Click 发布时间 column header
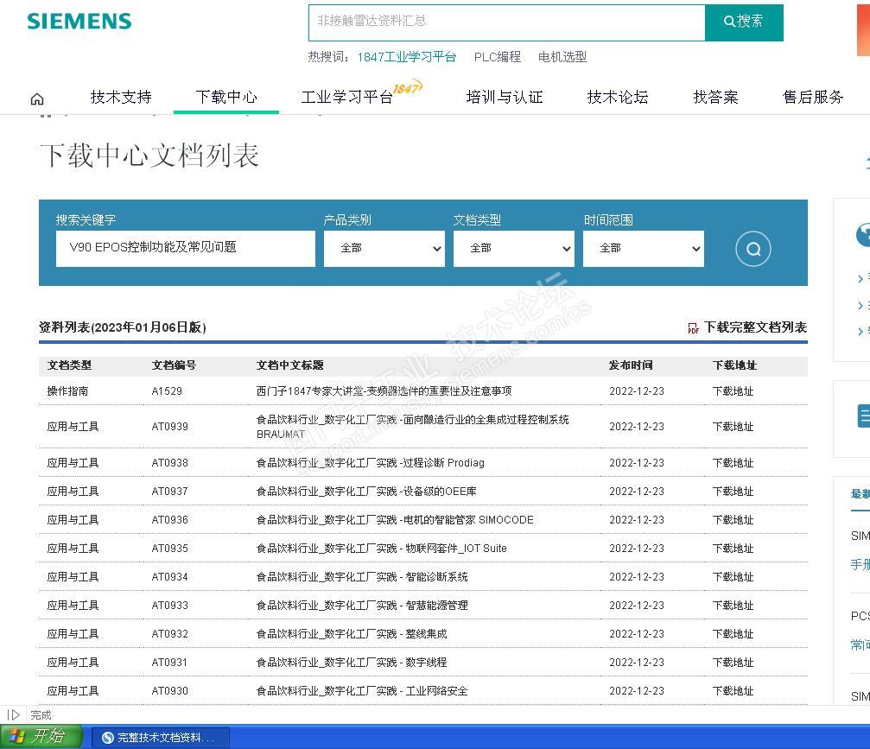The height and width of the screenshot is (749, 870). (631, 365)
